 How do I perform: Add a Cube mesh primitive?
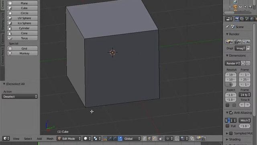pyautogui.click(x=22, y=8)
